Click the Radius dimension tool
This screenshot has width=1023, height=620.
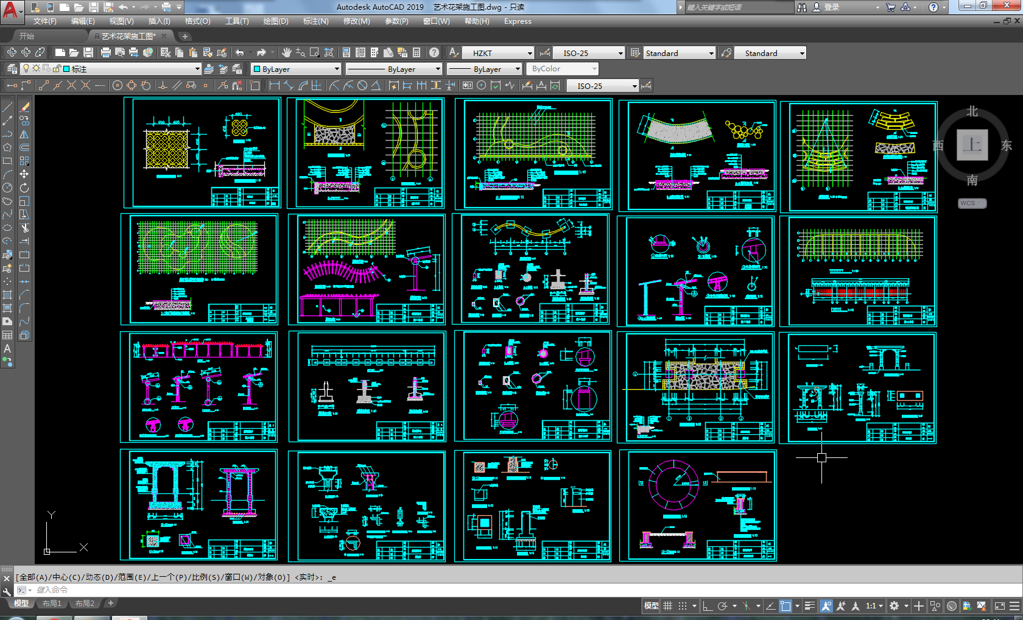click(x=334, y=86)
